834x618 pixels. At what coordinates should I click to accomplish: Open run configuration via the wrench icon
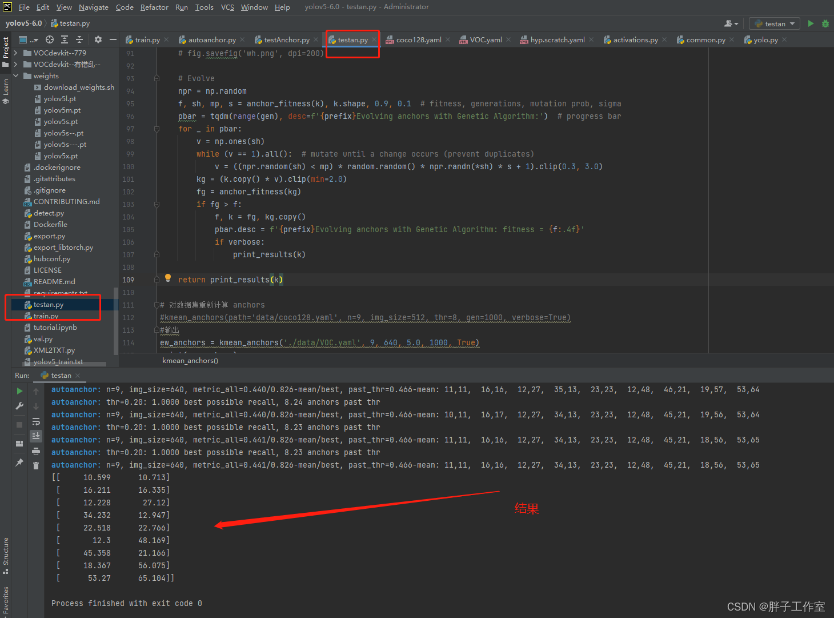(19, 406)
